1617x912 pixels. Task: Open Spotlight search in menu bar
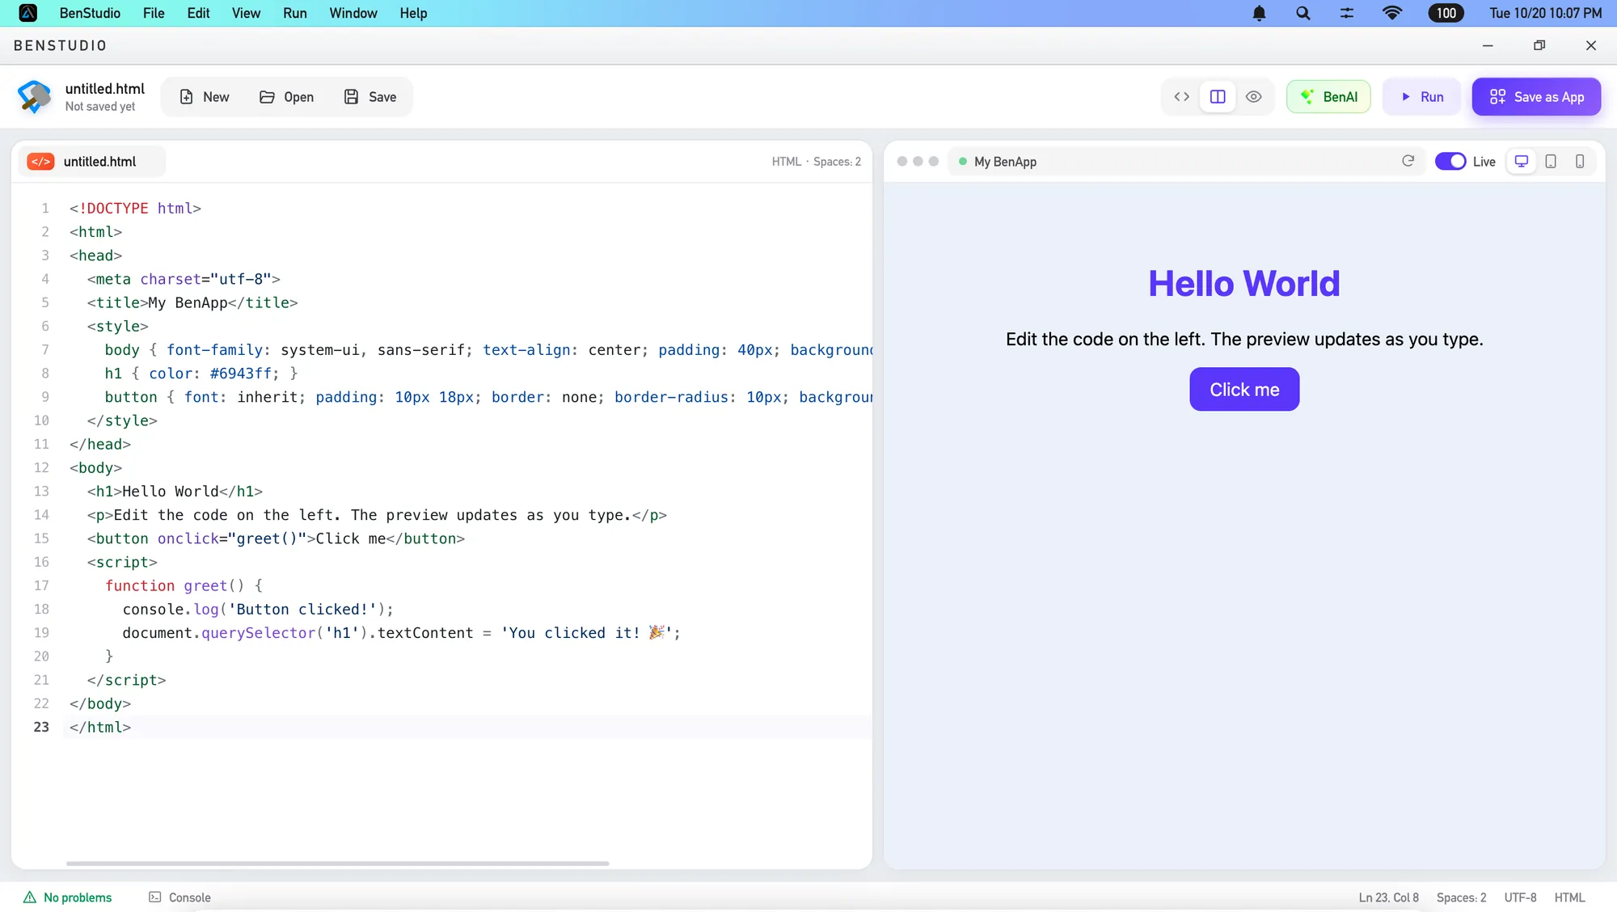pyautogui.click(x=1302, y=13)
